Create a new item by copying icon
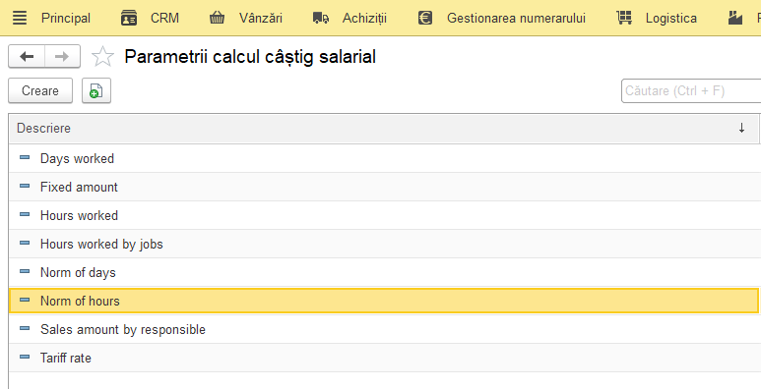The width and height of the screenshot is (761, 389). (x=96, y=90)
